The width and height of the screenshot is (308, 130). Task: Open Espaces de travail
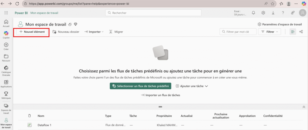(6, 109)
